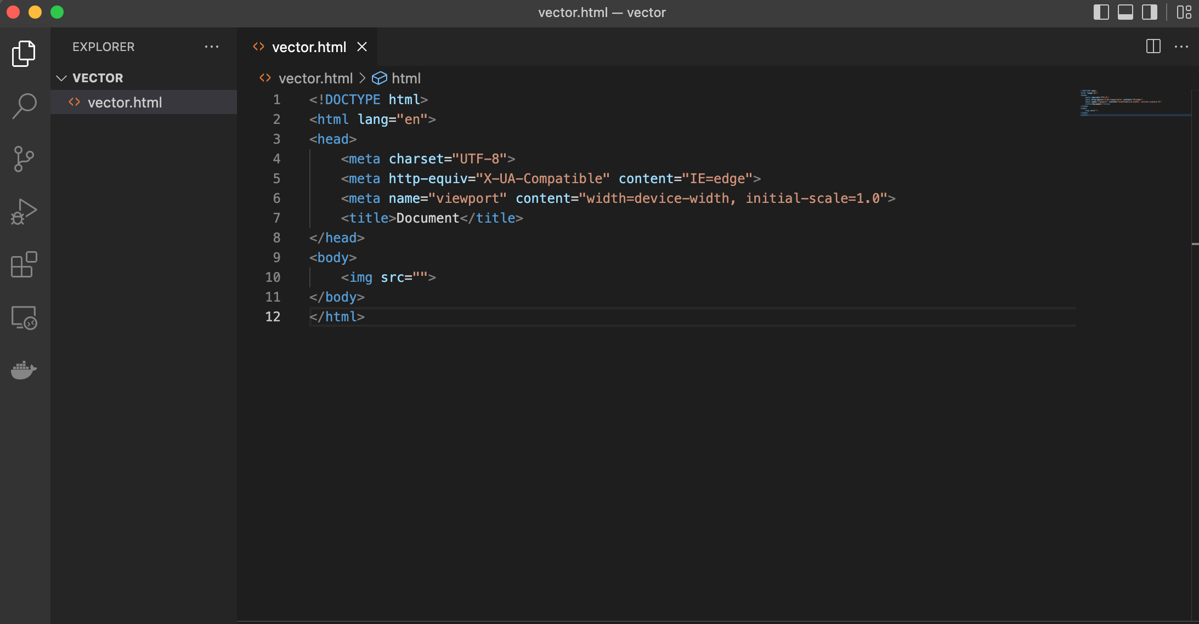
Task: Toggle the primary side bar visibility
Action: (1101, 12)
